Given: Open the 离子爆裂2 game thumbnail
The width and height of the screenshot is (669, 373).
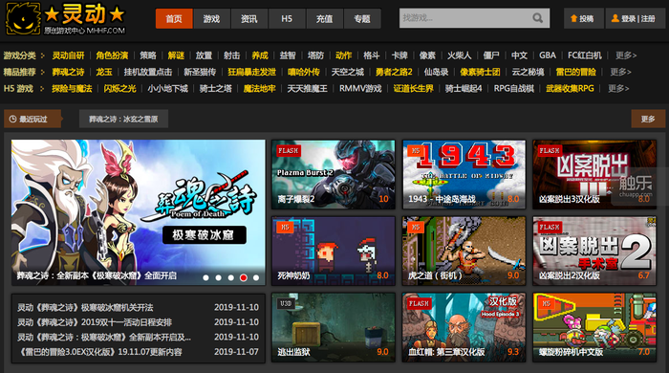Looking at the screenshot, I should [x=334, y=175].
